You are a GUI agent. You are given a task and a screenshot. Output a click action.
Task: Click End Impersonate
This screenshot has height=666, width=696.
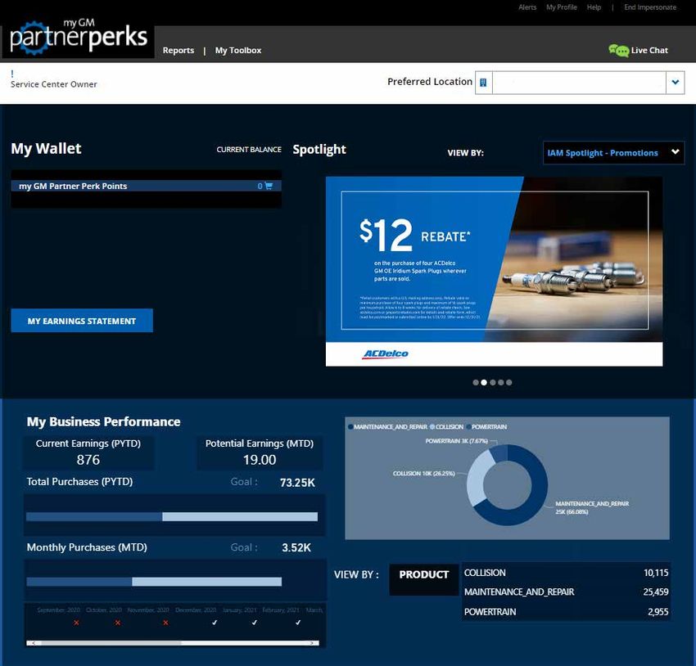[650, 7]
